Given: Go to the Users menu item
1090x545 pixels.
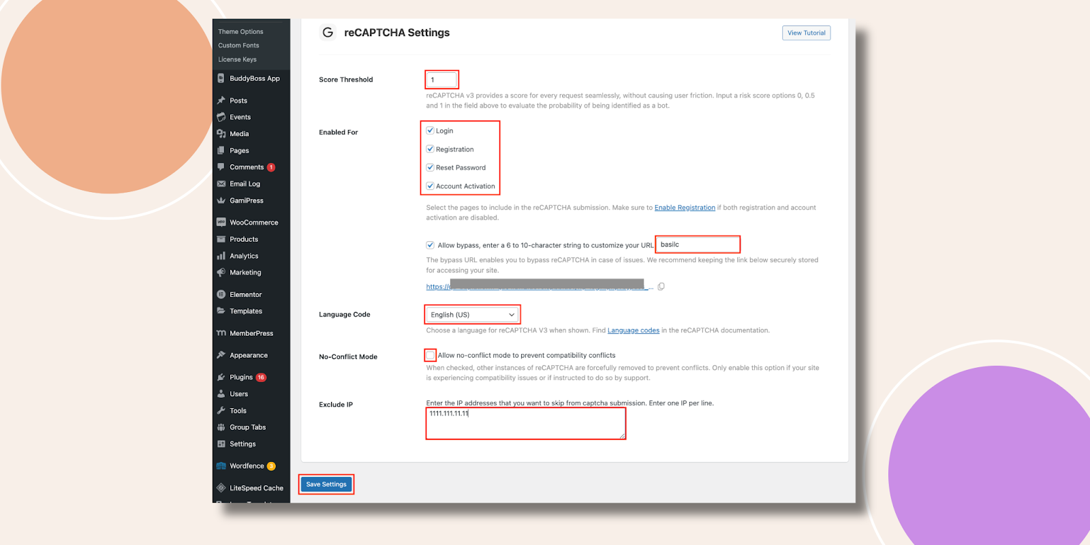Looking at the screenshot, I should 238,394.
